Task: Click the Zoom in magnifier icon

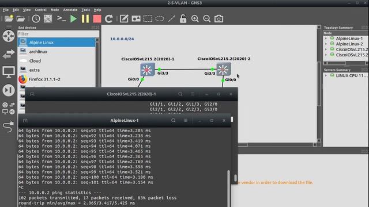Action: [x=195, y=18]
